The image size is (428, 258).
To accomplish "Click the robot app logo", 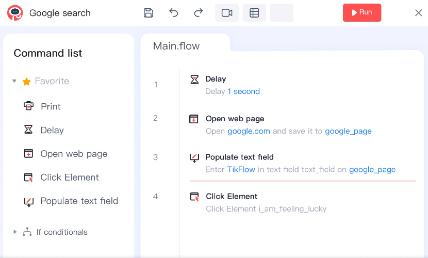I will 15,12.
